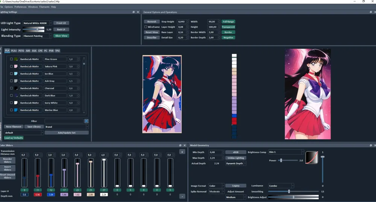Click the Max Depth input field
This screenshot has height=202, width=376.
coord(215,158)
